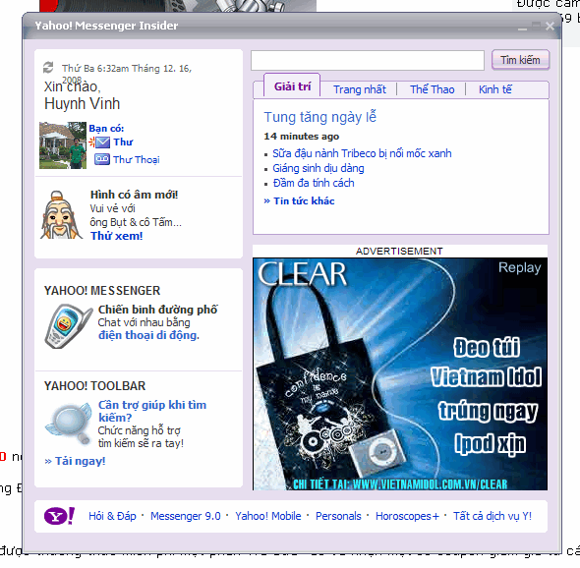Switch to the Kinh tế tab
This screenshot has width=580, height=568.
(x=494, y=89)
